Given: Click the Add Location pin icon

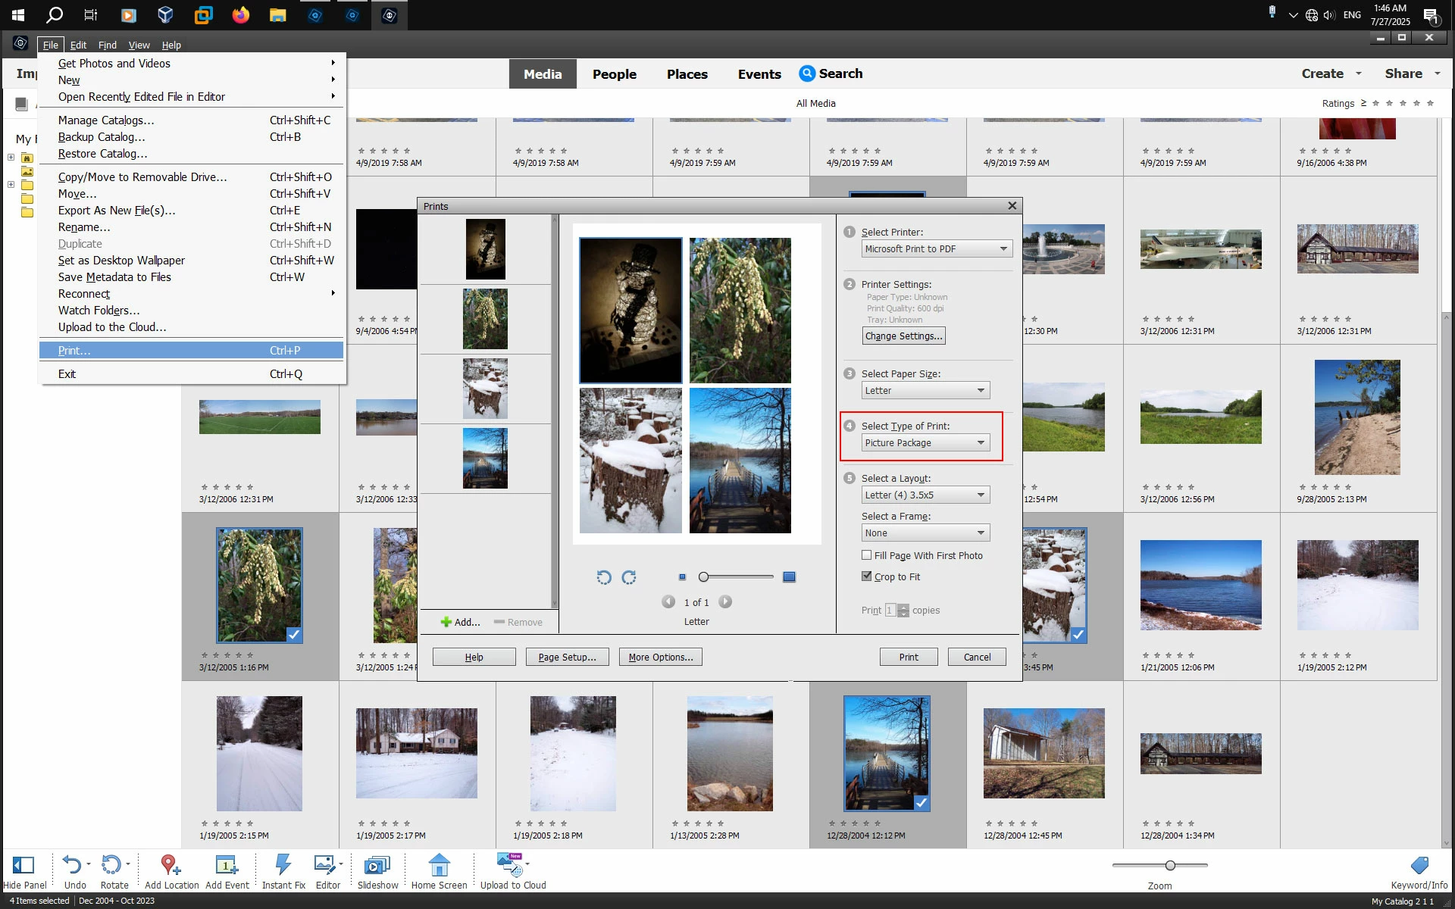Looking at the screenshot, I should (x=170, y=865).
